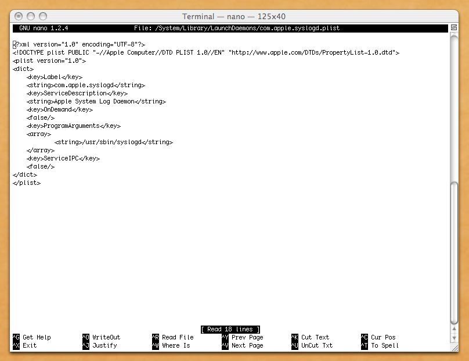Click the opening <array> tag line
Screen dimensions: 469x361
pyautogui.click(x=39, y=134)
